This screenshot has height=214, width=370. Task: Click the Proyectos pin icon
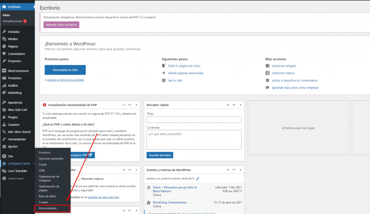click(4, 61)
